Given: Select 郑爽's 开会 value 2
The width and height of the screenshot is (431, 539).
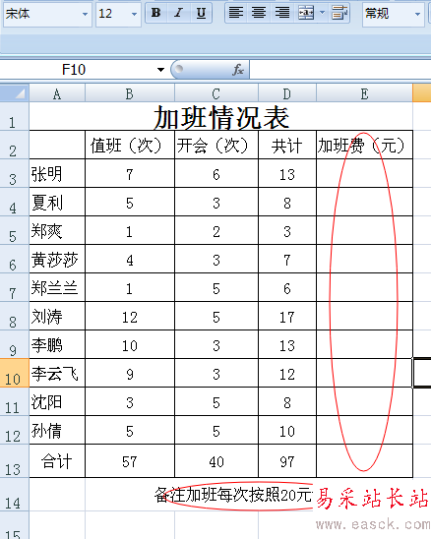Looking at the screenshot, I should (216, 230).
